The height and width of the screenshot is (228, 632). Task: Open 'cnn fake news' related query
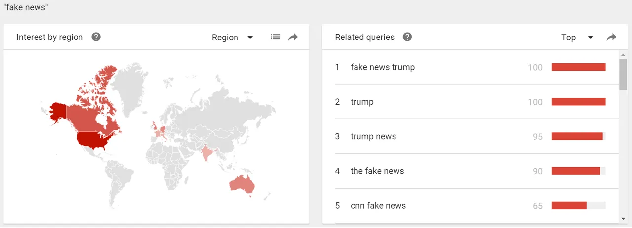[378, 205]
